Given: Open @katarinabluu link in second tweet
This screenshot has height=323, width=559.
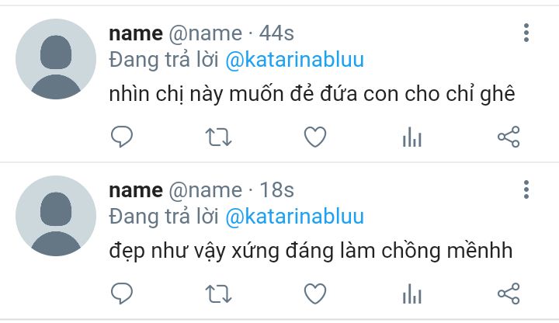Looking at the screenshot, I should [294, 217].
